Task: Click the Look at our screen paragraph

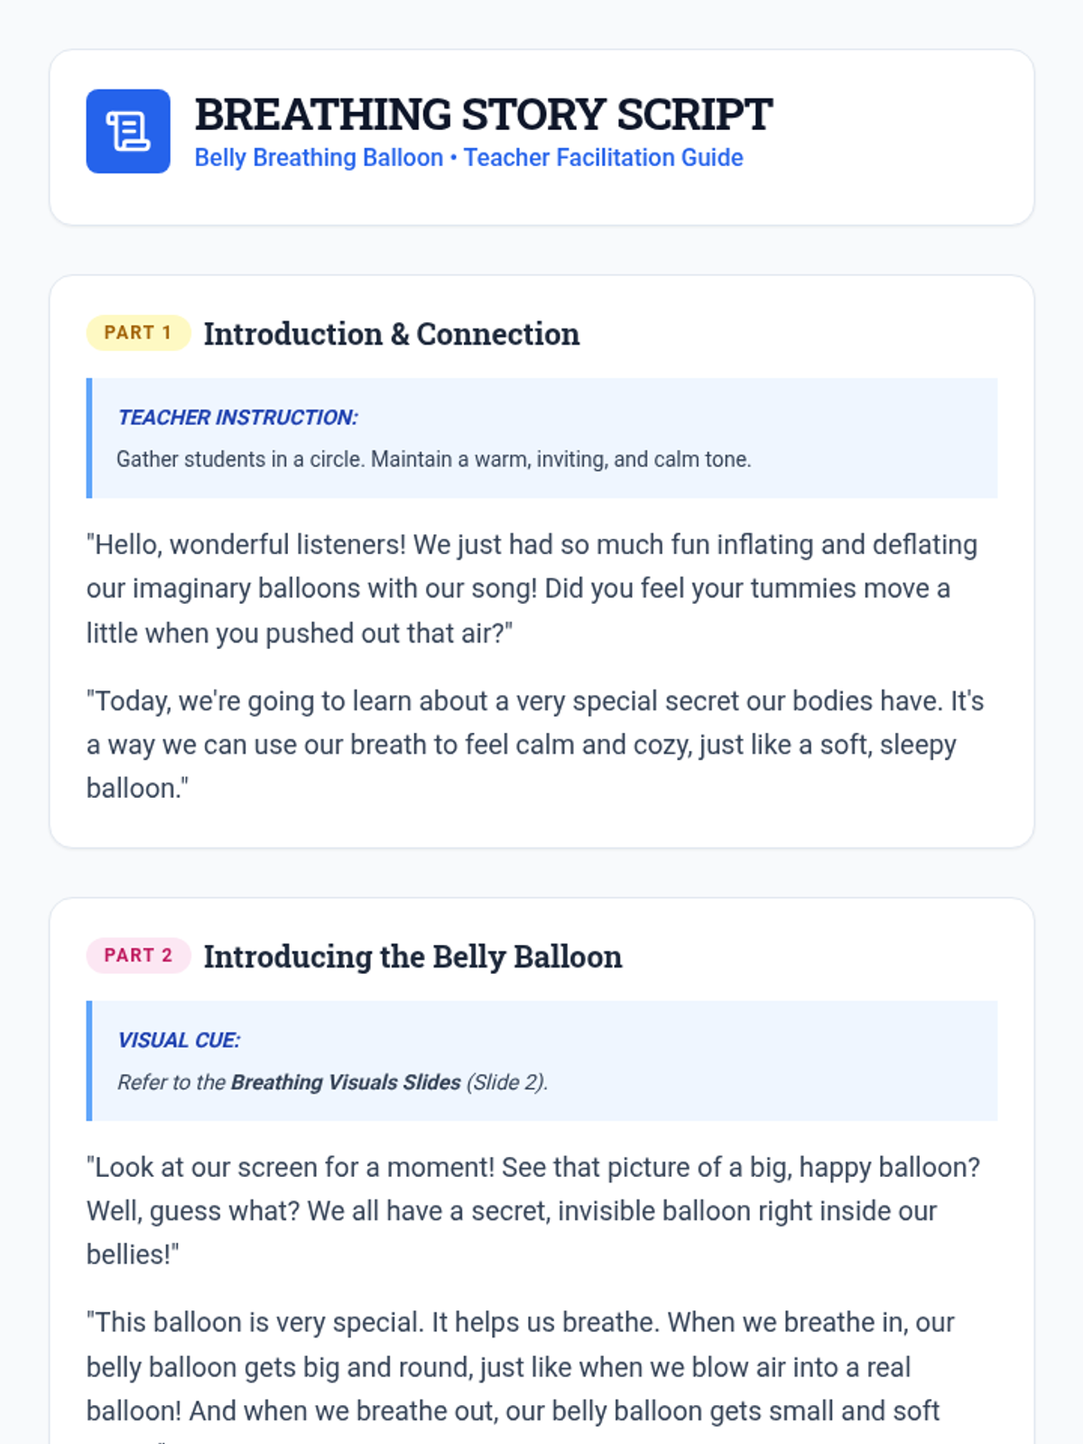Action: [533, 1211]
